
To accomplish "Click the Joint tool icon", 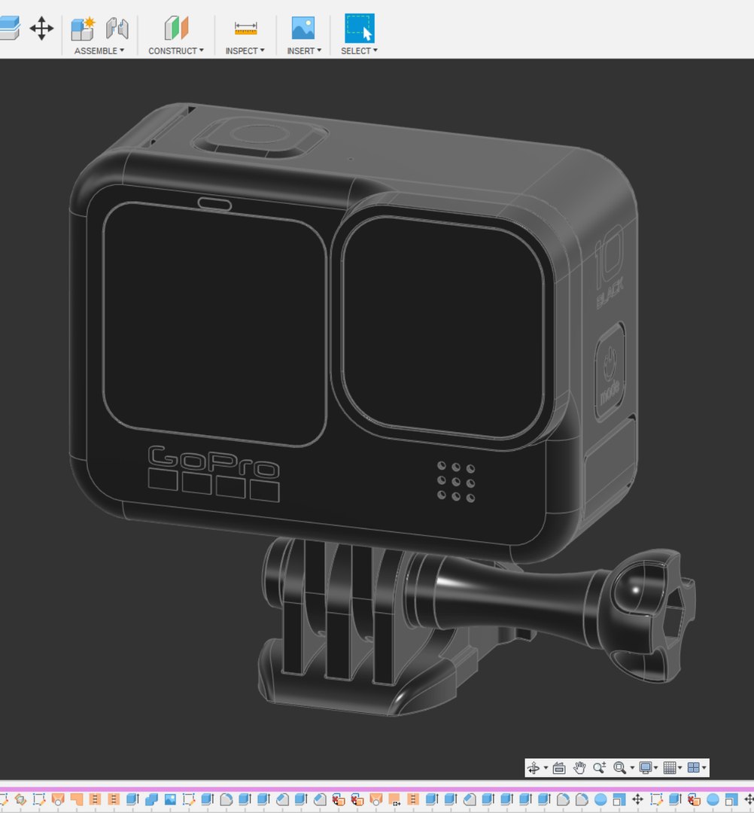I will point(117,29).
